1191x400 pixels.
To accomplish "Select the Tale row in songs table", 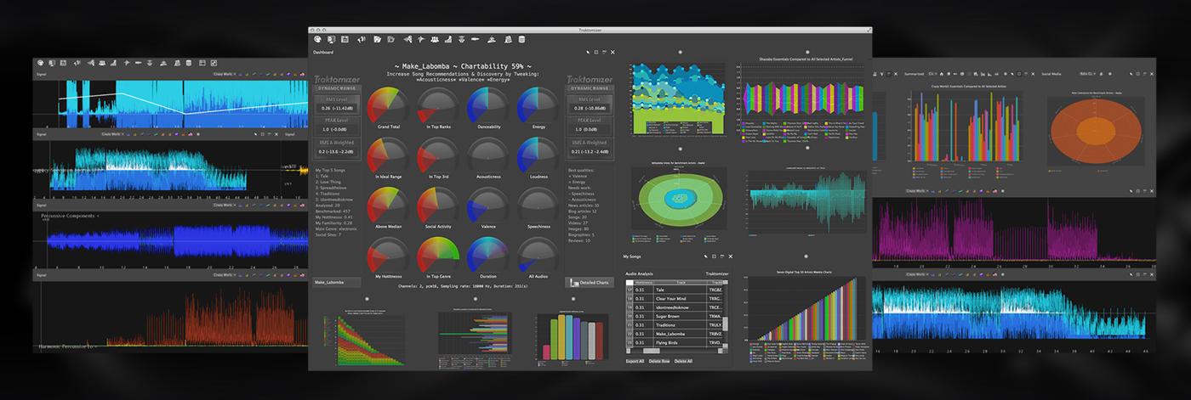I will (674, 290).
